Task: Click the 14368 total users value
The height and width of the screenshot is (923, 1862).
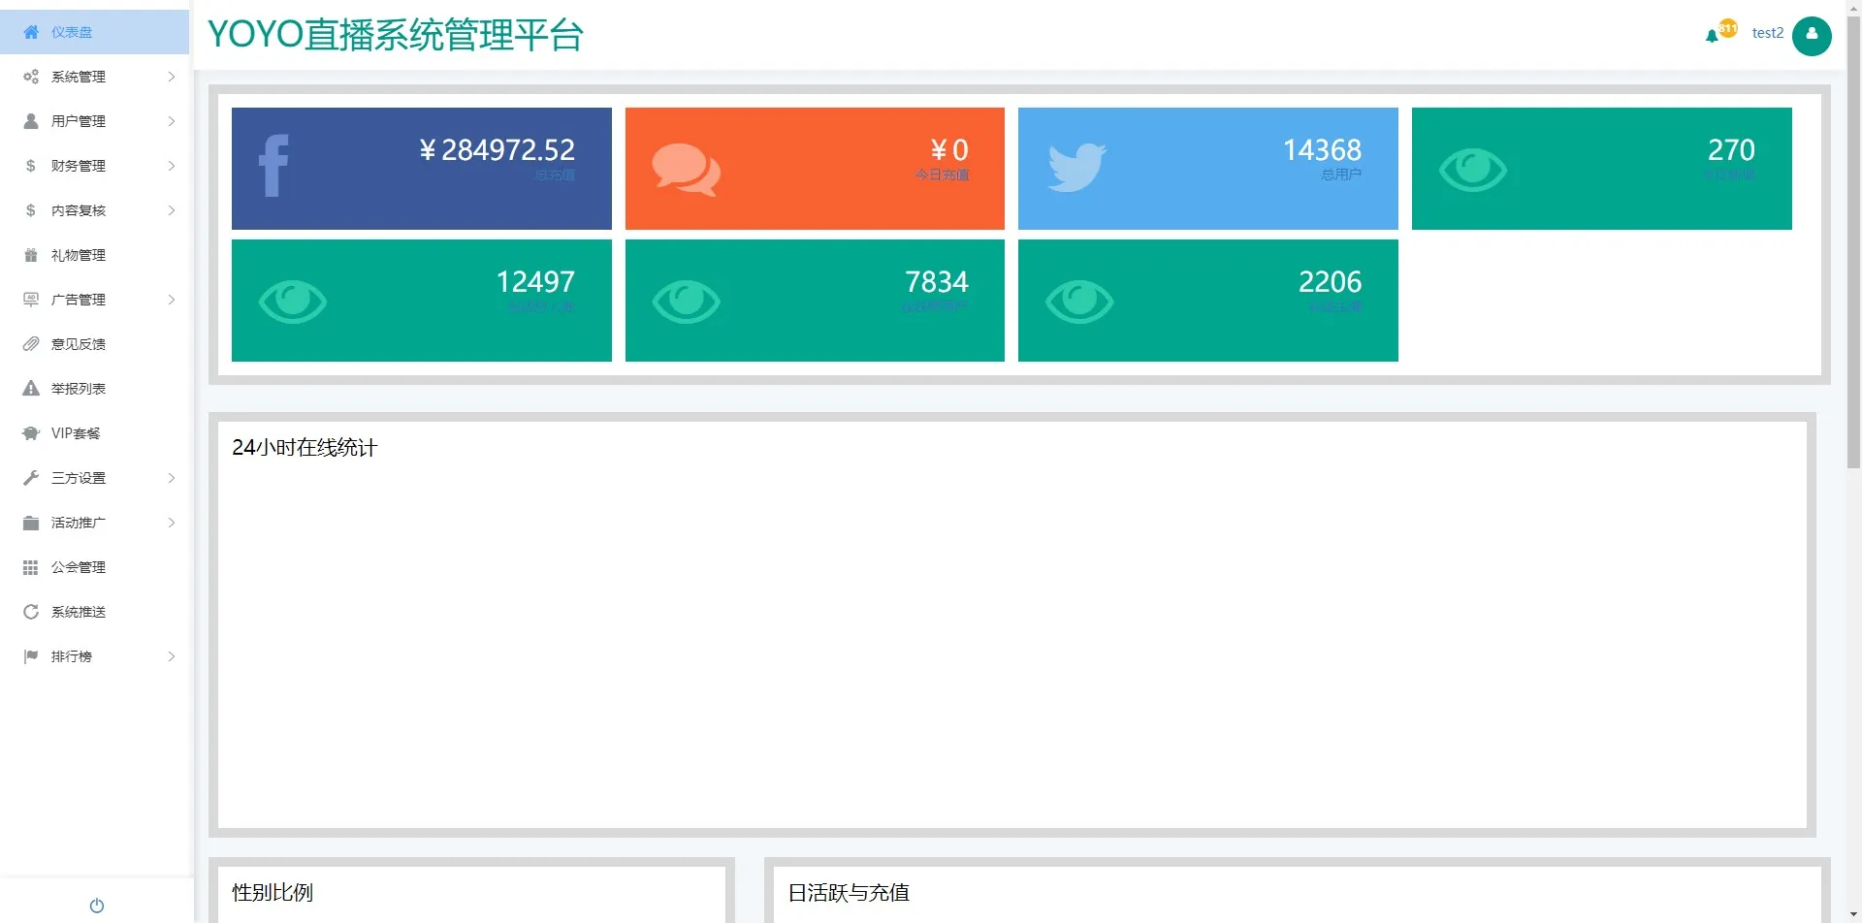Action: tap(1322, 150)
